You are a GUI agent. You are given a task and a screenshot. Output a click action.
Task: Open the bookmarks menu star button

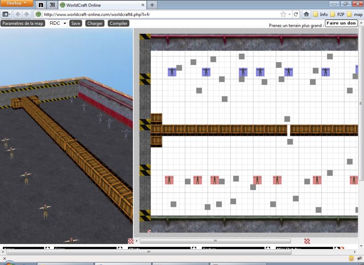[6, 14]
